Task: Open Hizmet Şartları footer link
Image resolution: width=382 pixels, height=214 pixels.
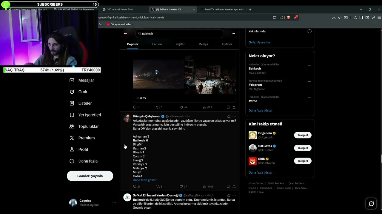Action: click(x=256, y=183)
